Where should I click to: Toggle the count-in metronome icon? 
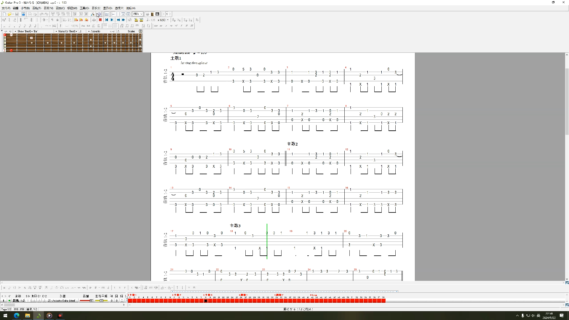point(141,20)
